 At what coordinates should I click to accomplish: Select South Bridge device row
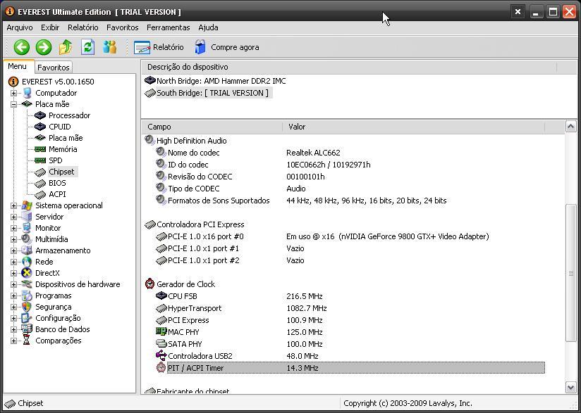coord(208,93)
